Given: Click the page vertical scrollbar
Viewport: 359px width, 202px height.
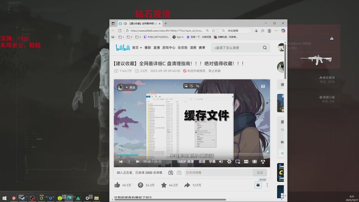Looking at the screenshot, I should click(x=285, y=61).
